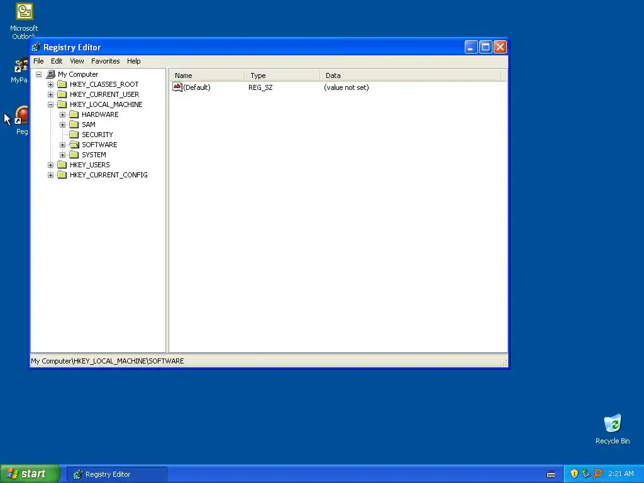The width and height of the screenshot is (644, 483).
Task: Click the (value not set) data cell
Action: 347,87
